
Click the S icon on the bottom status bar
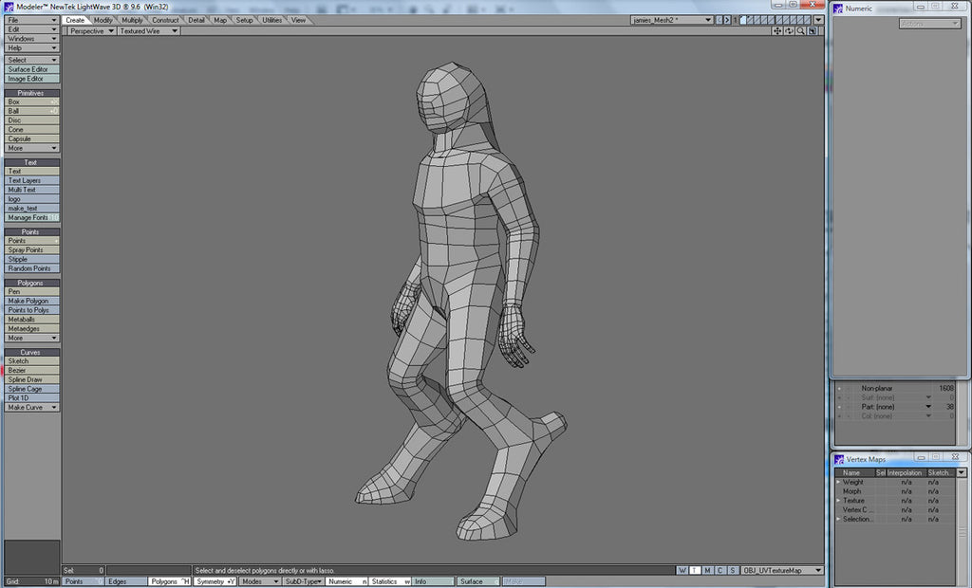point(732,571)
